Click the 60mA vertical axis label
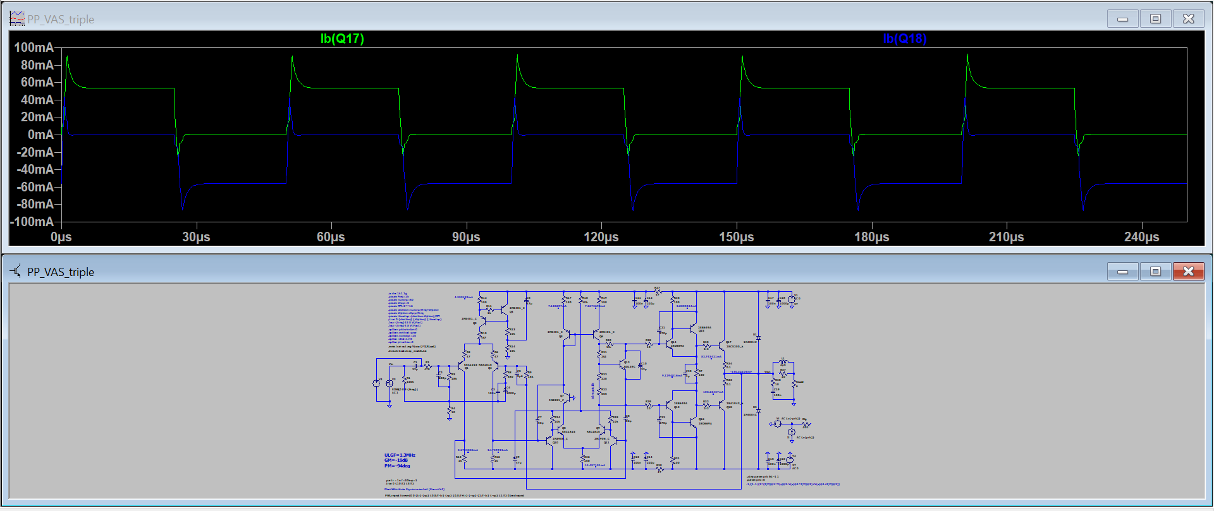This screenshot has height=511, width=1214. pyautogui.click(x=37, y=82)
